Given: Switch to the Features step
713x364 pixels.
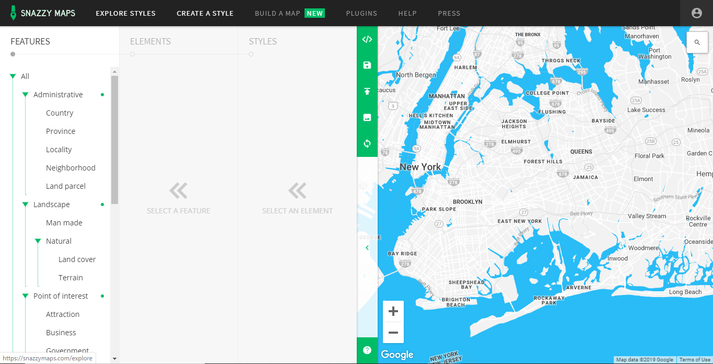Looking at the screenshot, I should [x=30, y=41].
